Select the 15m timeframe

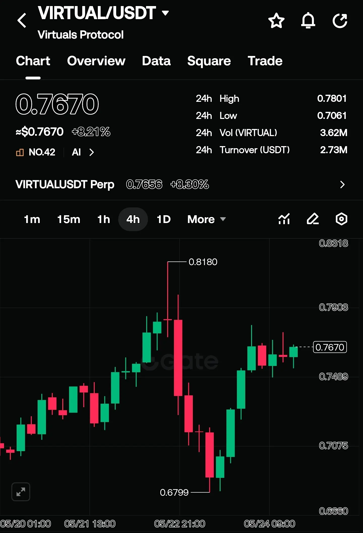69,219
